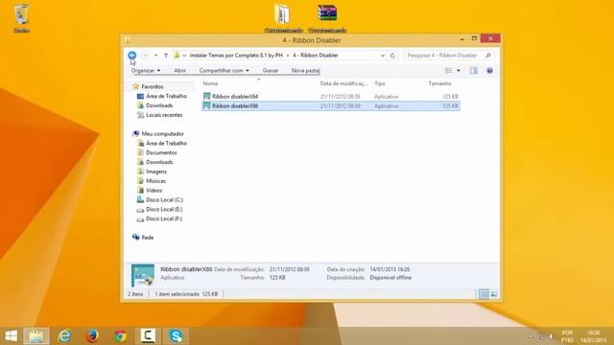
Task: Minimize the Ribbon Disabler window
Action: click(462, 38)
